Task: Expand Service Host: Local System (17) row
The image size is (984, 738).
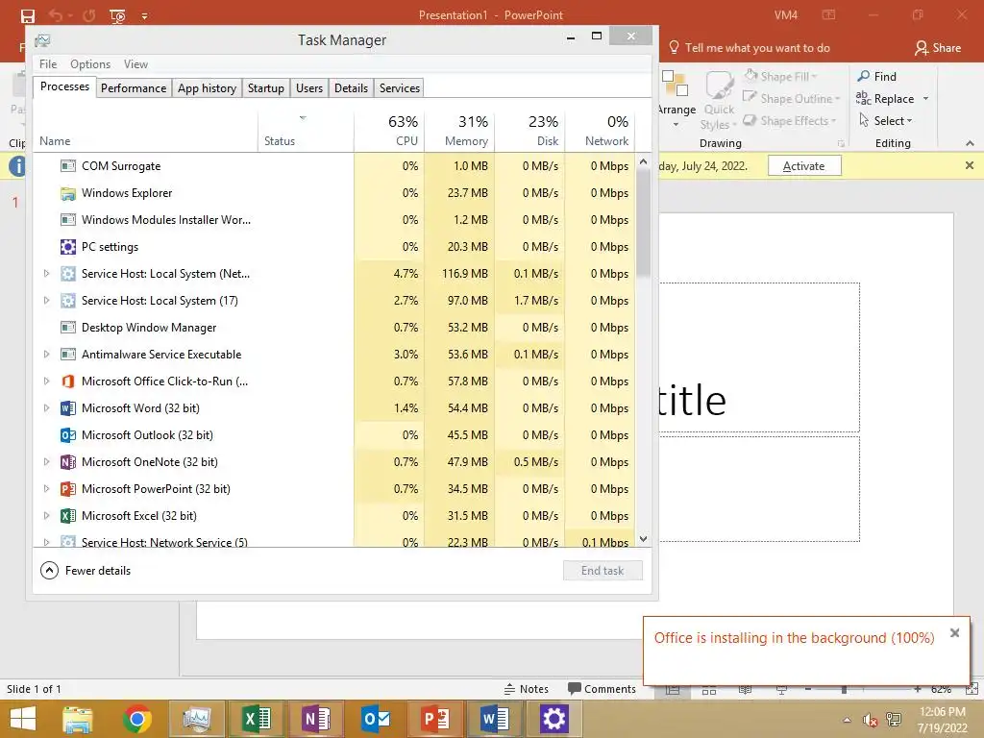Action: [x=46, y=301]
